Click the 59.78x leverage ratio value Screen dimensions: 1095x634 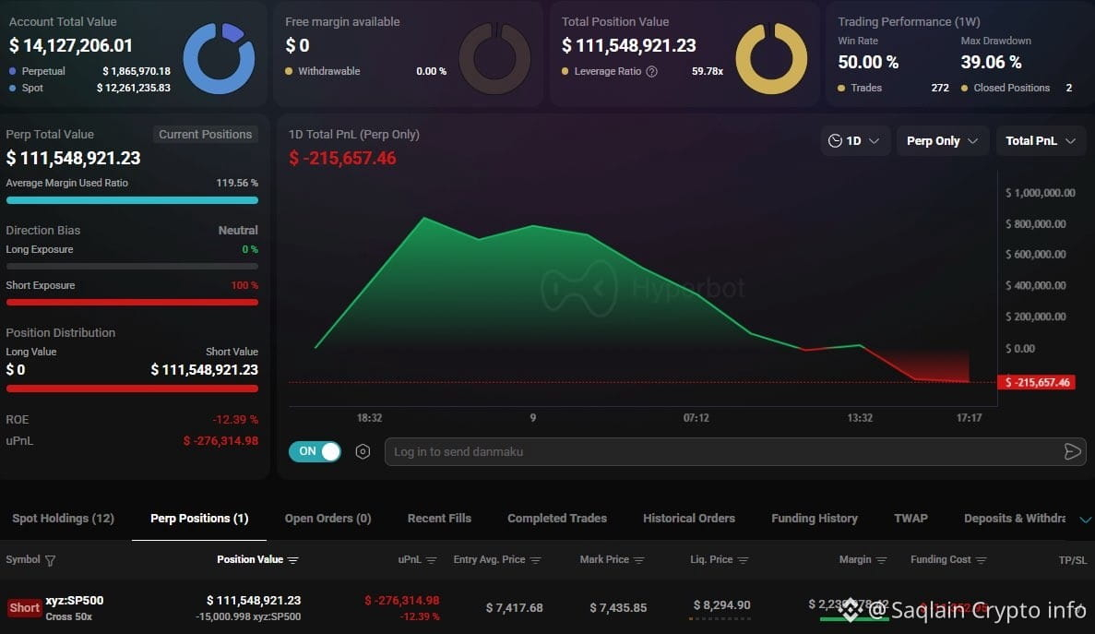coord(708,71)
